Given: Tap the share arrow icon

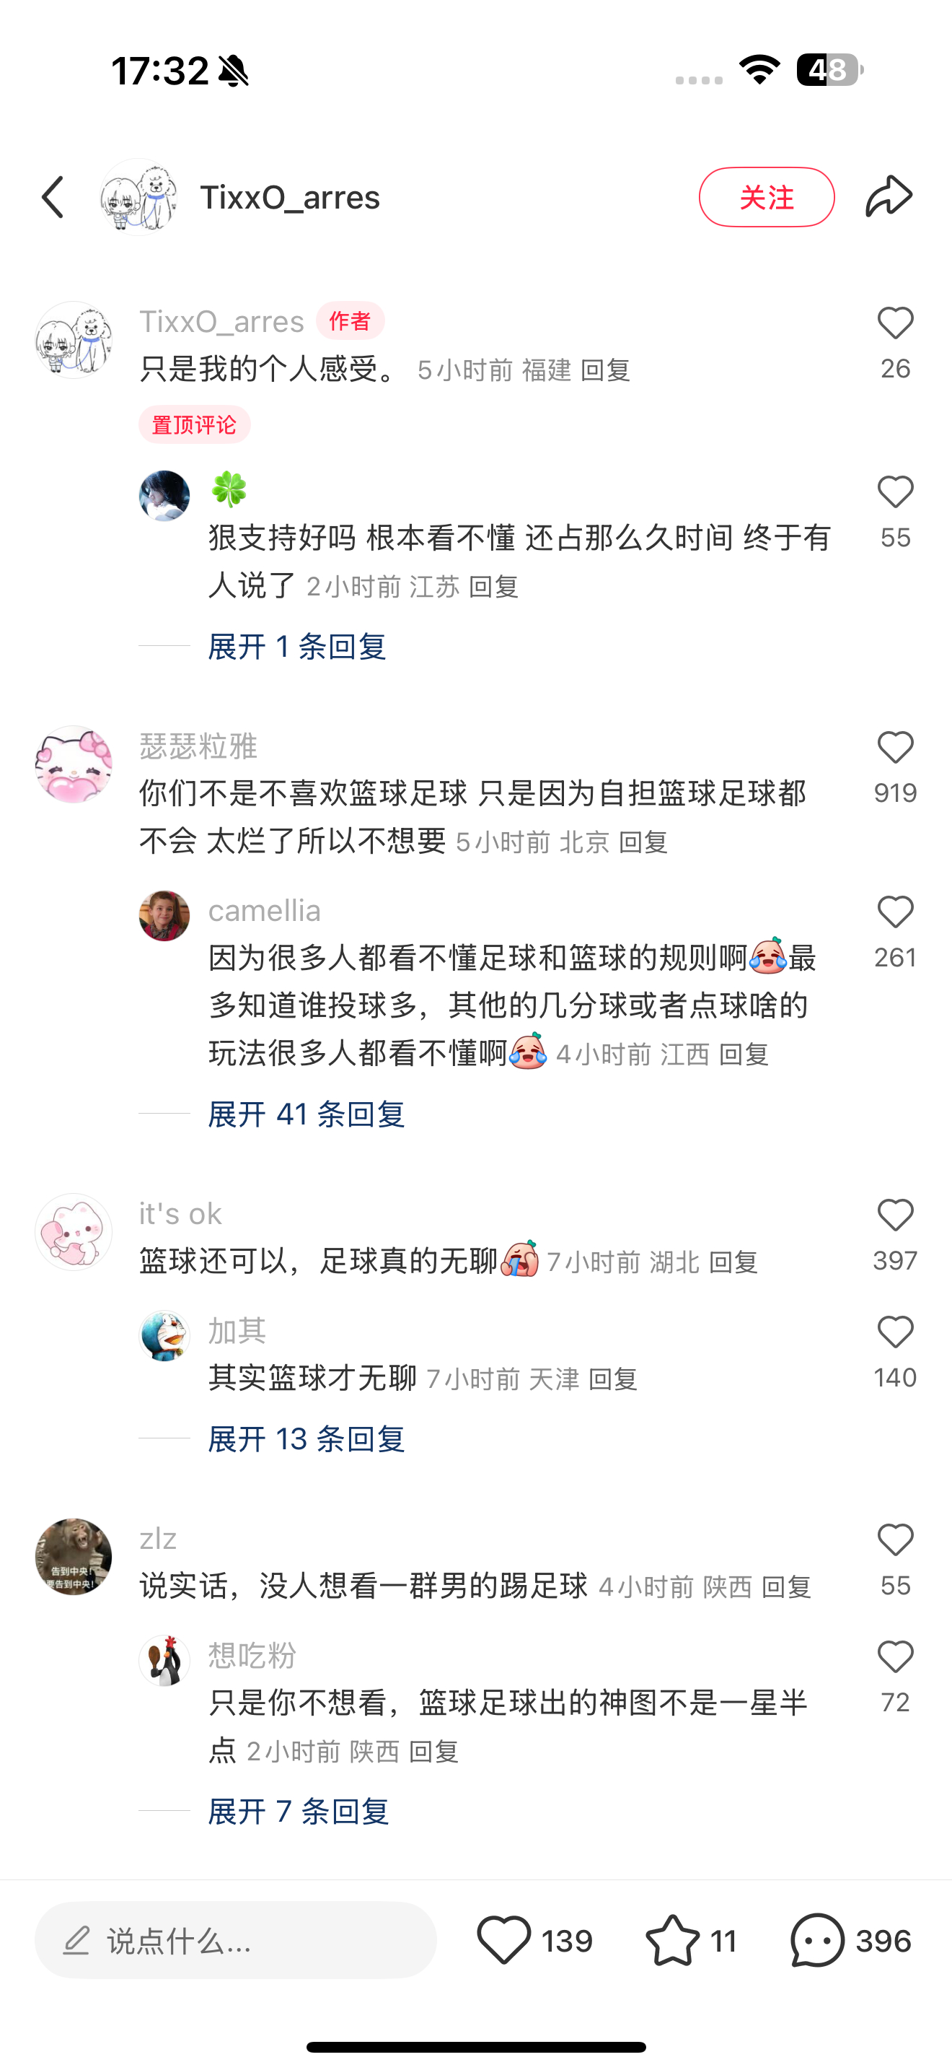Looking at the screenshot, I should pos(889,197).
